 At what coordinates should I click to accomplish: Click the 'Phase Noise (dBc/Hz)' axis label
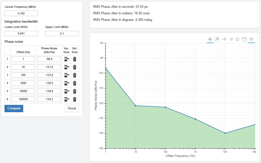[x=96, y=96]
